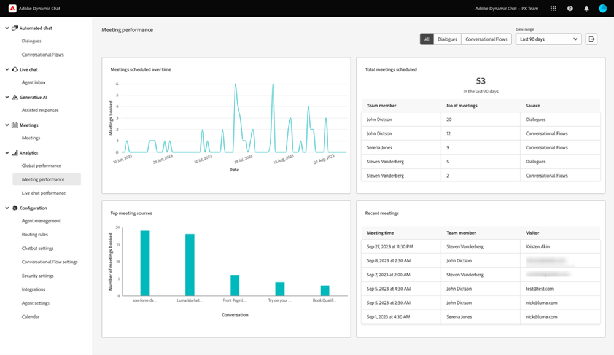Select the All filter toggle
Screen dimensions: 614x355
pyautogui.click(x=427, y=39)
